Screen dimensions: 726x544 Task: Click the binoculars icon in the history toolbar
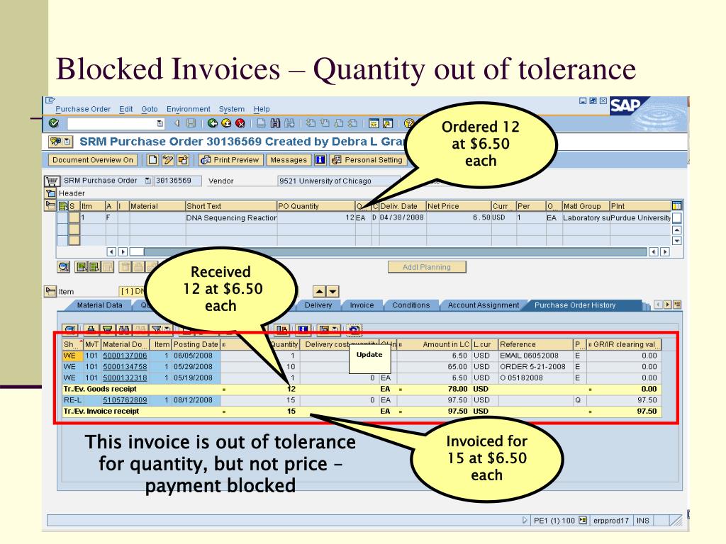coord(123,330)
